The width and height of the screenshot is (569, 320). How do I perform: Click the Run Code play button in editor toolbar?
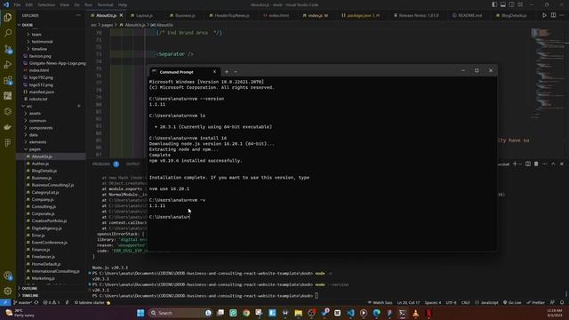click(x=544, y=15)
